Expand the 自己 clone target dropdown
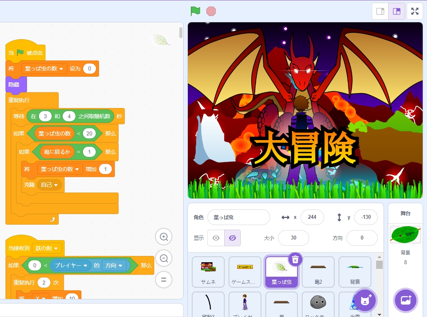 coord(50,185)
